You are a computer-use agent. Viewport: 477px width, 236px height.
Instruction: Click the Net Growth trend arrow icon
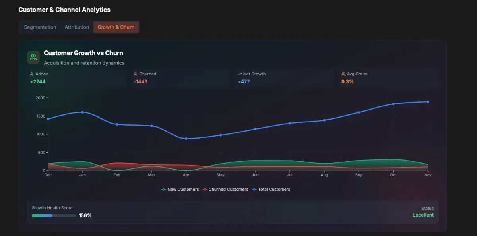tap(239, 74)
